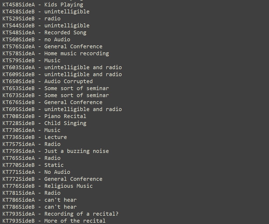Image resolution: width=269 pixels, height=224 pixels.
Task: Click the KT458SideA Kids Playing line
Action: [43, 5]
